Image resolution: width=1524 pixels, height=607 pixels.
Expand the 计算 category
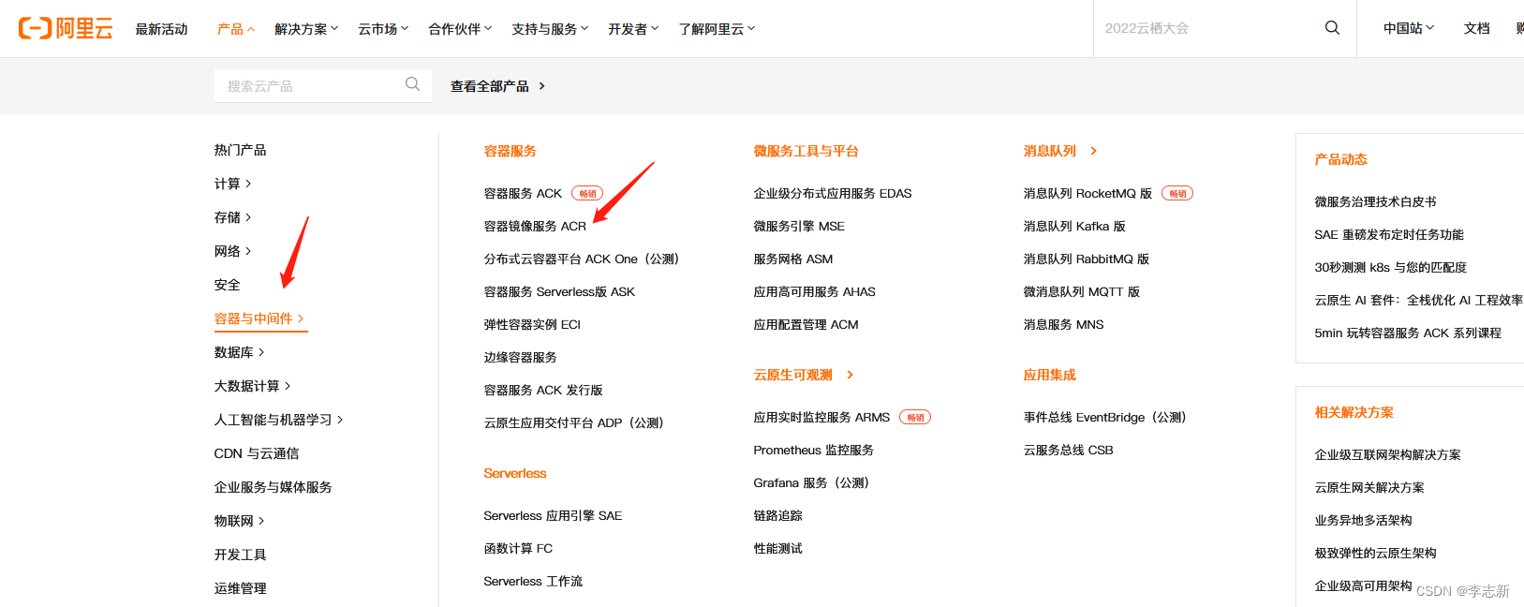232,184
